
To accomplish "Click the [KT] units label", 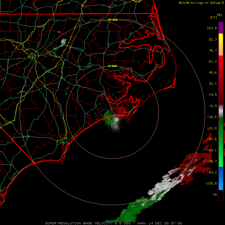I will pos(213,17).
